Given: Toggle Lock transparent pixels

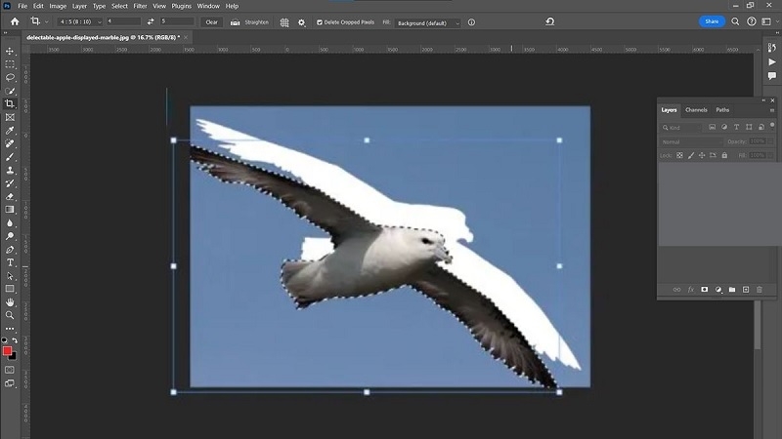Looking at the screenshot, I should tap(679, 155).
